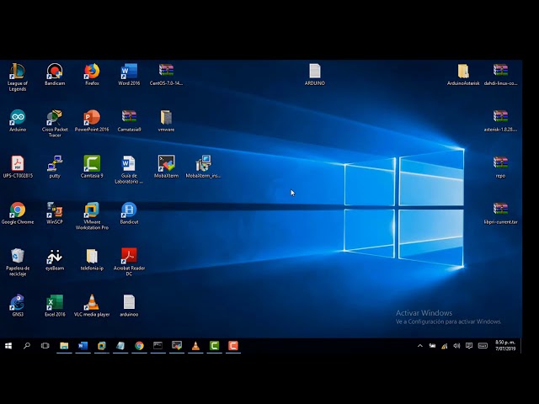
Task: Select the vmware folder icon
Action: point(166,120)
